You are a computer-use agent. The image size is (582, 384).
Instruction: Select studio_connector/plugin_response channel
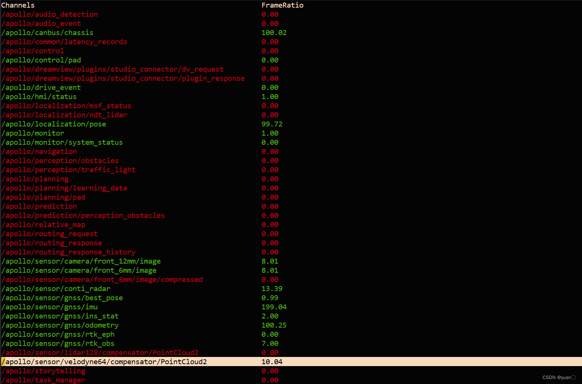pos(123,78)
